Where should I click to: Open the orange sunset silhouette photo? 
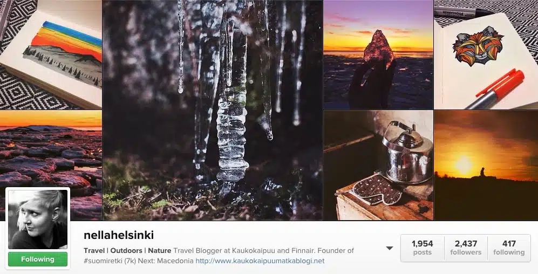tap(486, 165)
